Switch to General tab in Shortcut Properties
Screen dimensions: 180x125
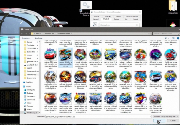(x=96, y=19)
